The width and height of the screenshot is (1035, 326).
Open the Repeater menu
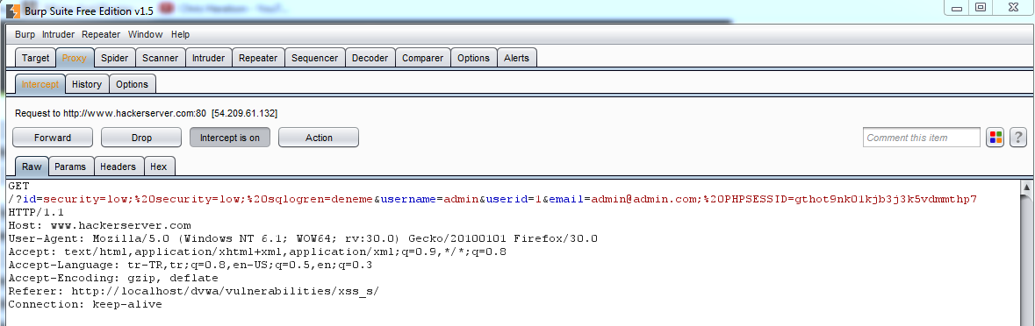(101, 34)
